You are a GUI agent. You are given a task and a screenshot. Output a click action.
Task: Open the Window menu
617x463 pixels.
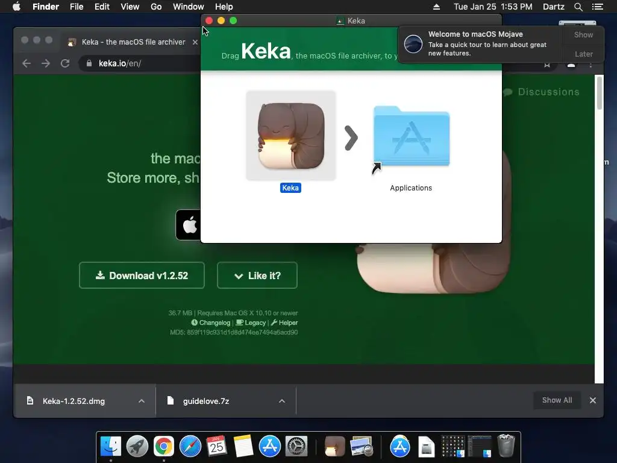click(189, 7)
